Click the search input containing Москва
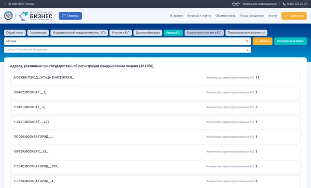311x188 pixels. (x=125, y=41)
